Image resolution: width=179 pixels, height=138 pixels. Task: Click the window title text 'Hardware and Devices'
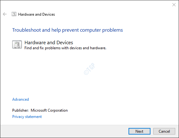(37, 14)
